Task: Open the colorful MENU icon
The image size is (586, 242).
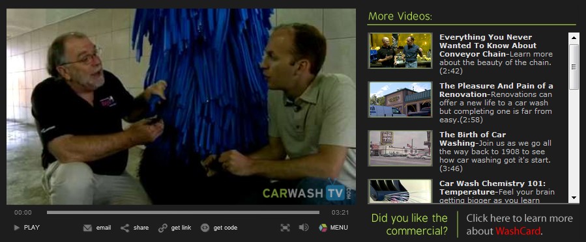Action: pos(323,228)
